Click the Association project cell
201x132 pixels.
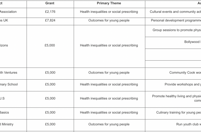9,12
